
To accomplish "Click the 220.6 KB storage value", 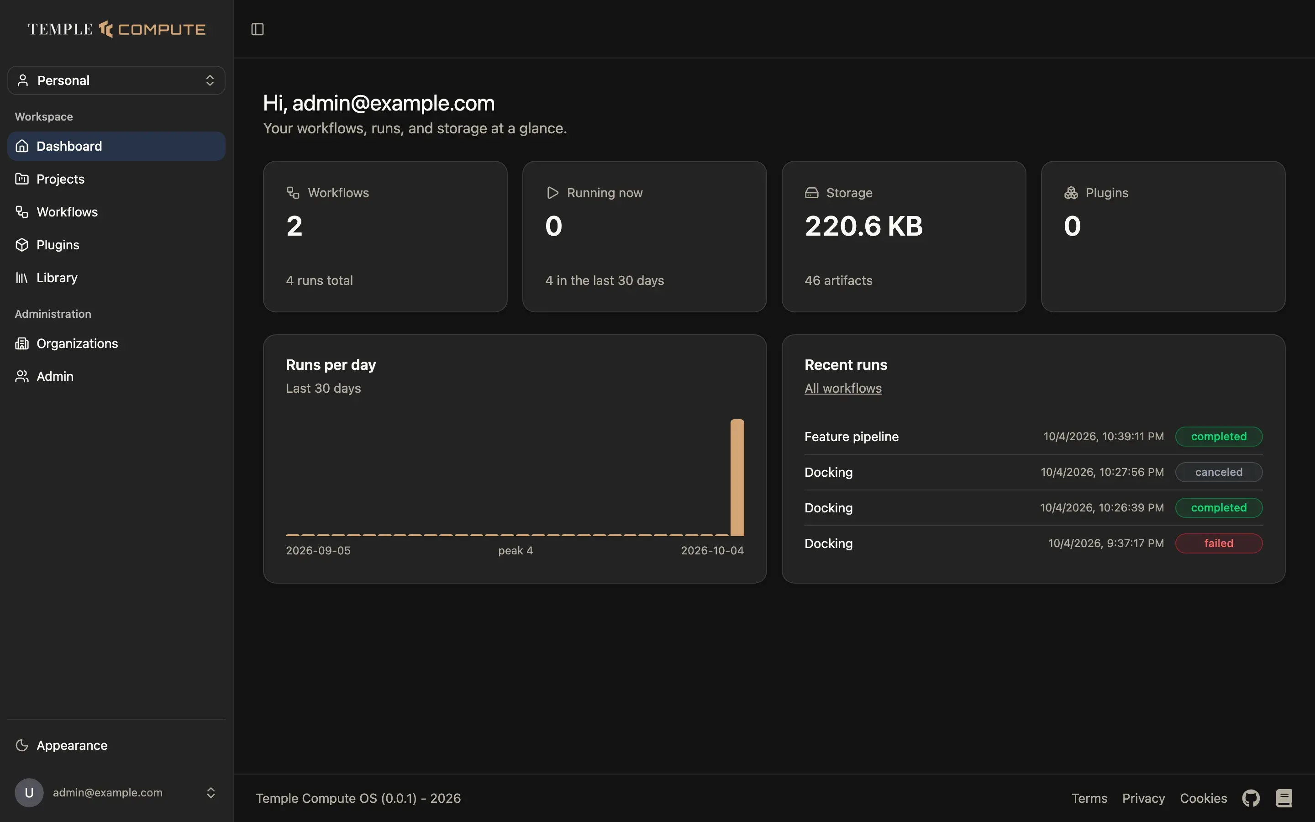I will pos(863,226).
